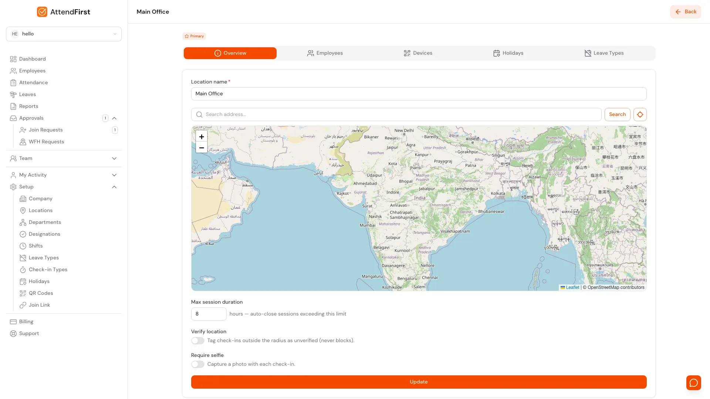
Task: Open the Dashboard sidebar icon
Action: pyautogui.click(x=13, y=59)
